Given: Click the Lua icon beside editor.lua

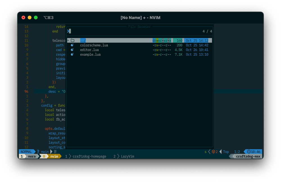Looking at the screenshot, I should (x=72, y=50).
